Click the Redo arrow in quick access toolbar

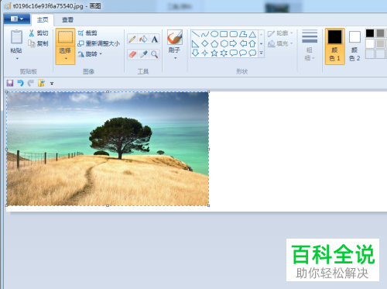click(x=31, y=83)
